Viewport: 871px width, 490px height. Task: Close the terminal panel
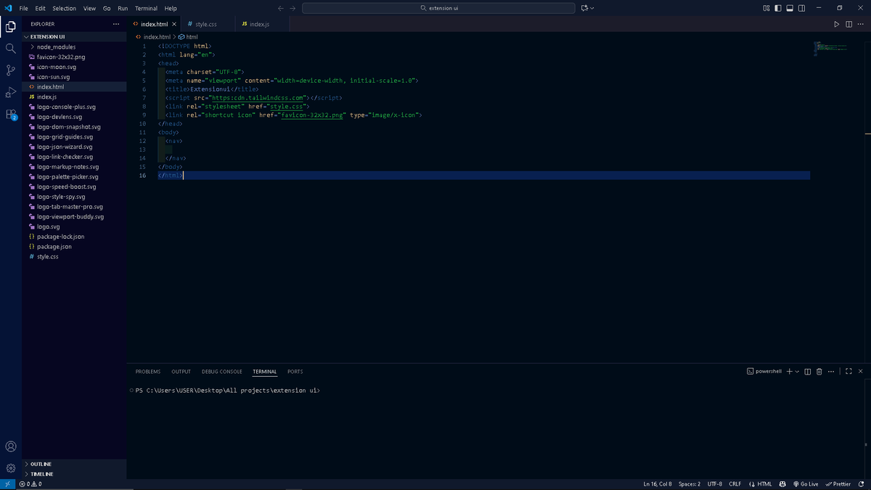pyautogui.click(x=861, y=372)
